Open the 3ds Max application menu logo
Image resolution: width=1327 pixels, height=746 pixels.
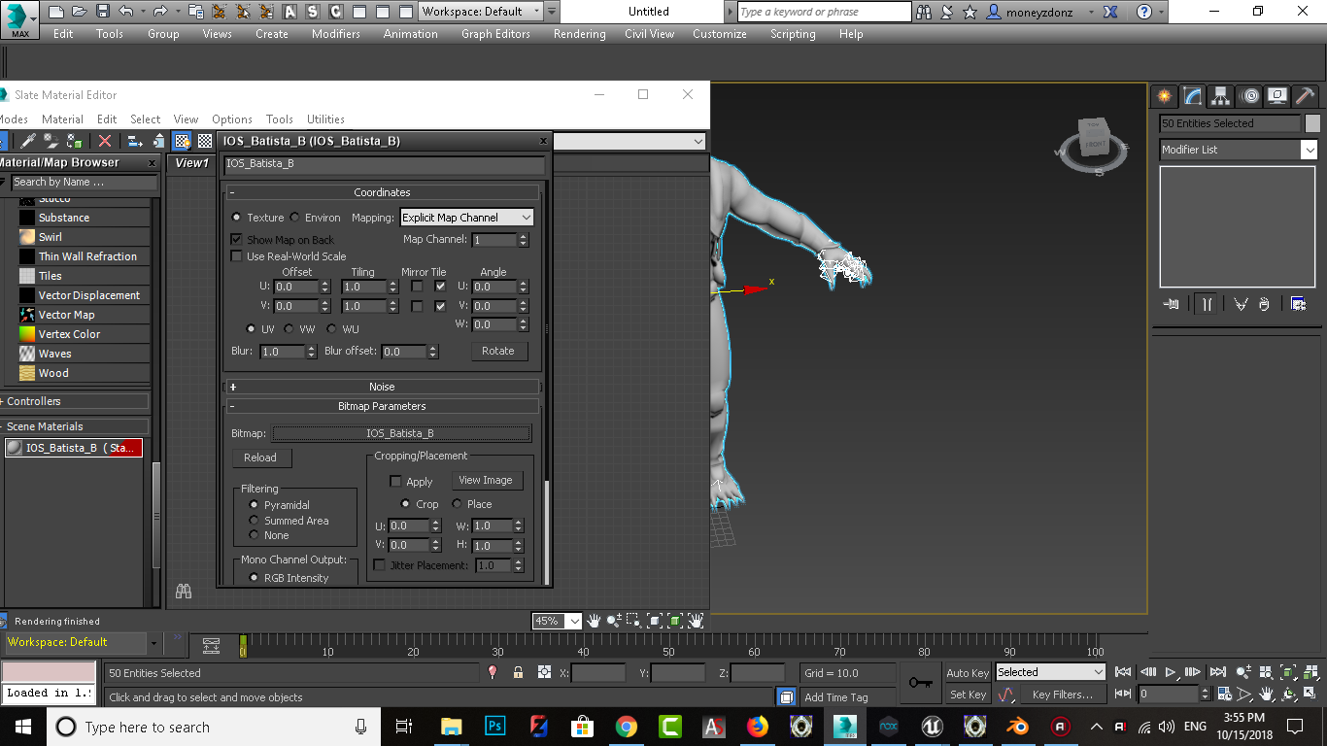(x=19, y=18)
